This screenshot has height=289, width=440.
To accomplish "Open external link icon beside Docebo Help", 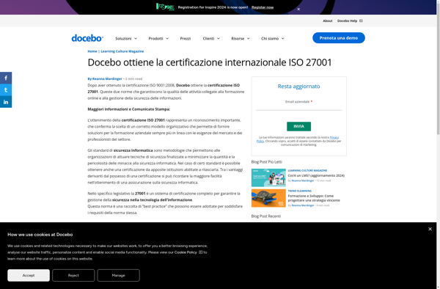I will coord(361,21).
